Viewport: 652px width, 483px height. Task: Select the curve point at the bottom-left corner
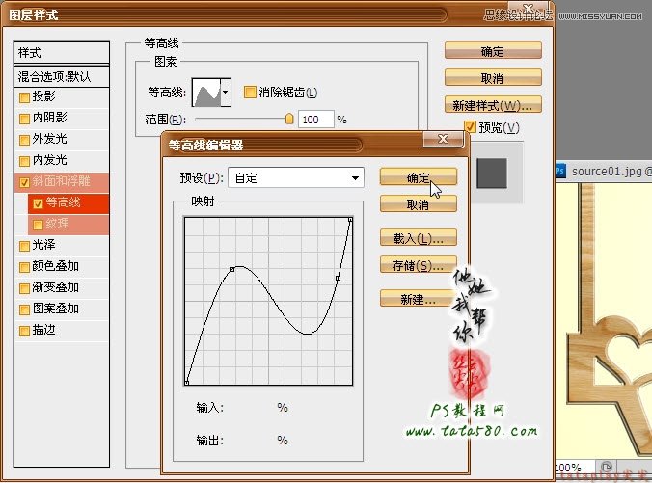coord(187,383)
